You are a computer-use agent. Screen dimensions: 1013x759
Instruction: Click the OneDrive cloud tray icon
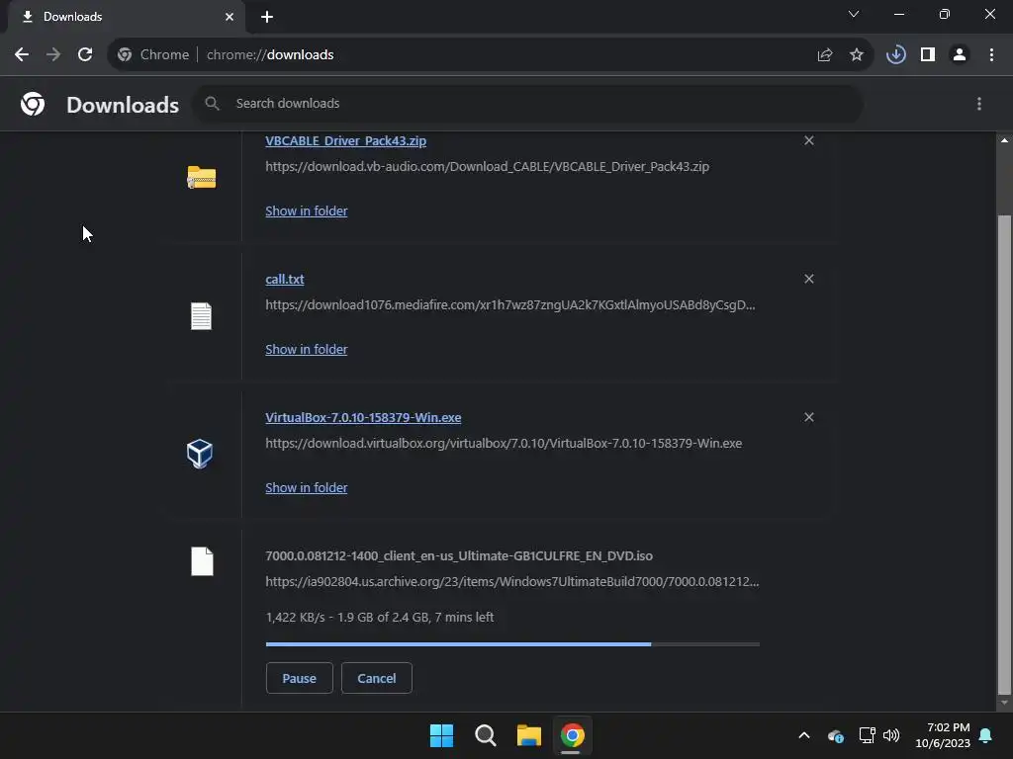coord(835,735)
